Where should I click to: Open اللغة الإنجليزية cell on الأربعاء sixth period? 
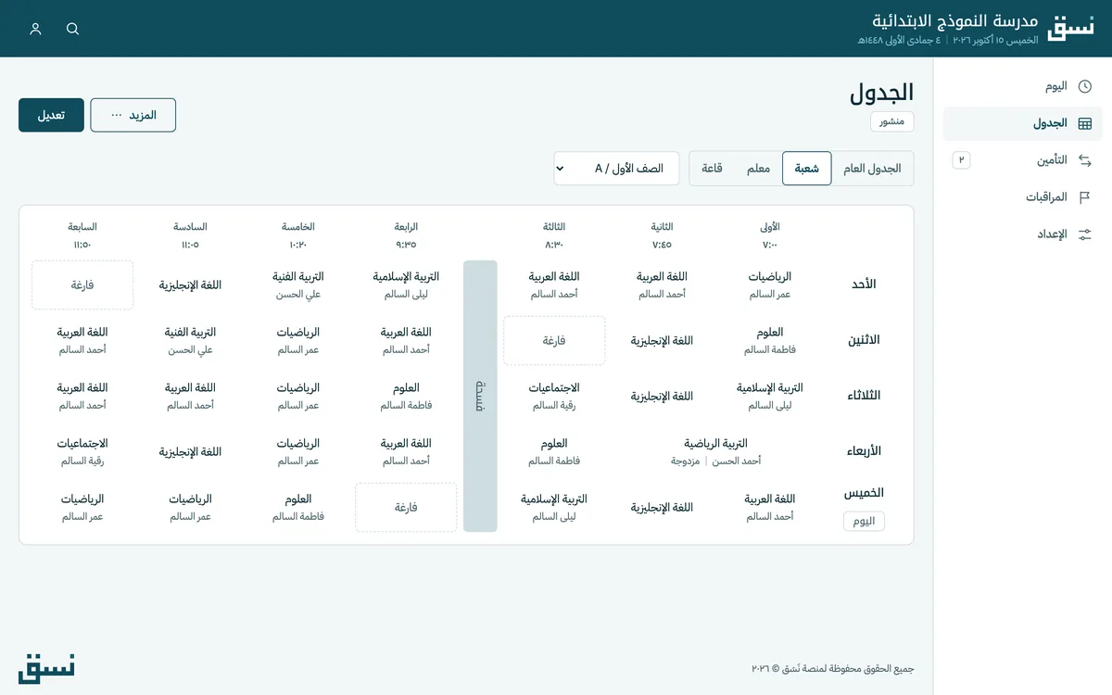(190, 451)
